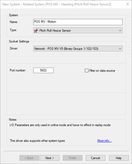Click into the Name field 'POS MV - Motion'
132x164 pixels.
78,22
